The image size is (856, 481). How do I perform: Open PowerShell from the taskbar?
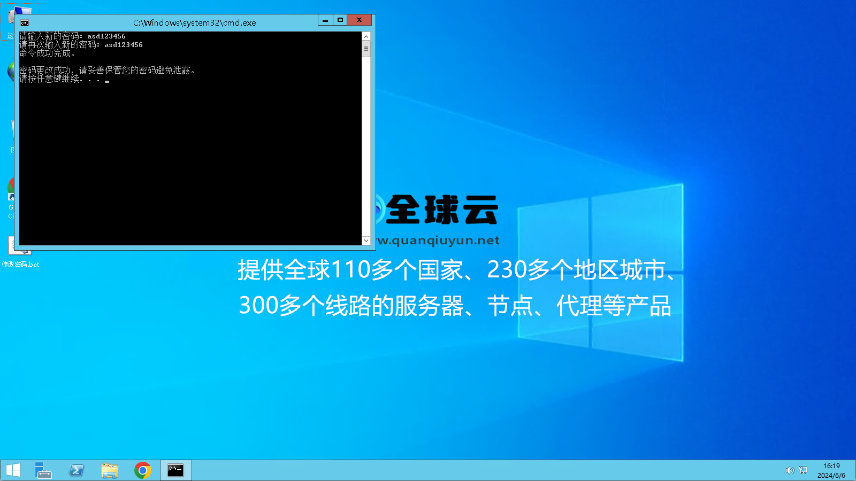click(x=77, y=470)
